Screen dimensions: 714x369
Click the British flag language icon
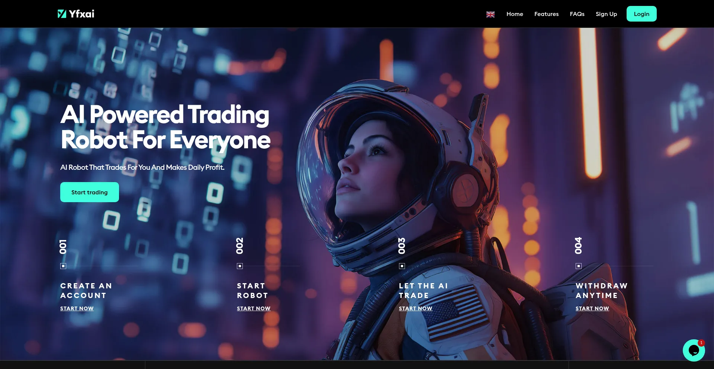tap(490, 14)
